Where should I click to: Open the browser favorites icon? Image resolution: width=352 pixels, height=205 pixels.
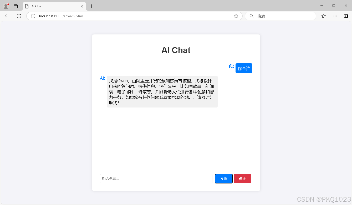point(323,16)
